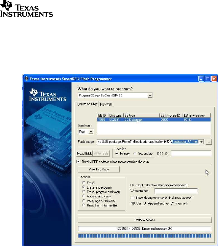Click the Read IEEE button
This screenshot has height=246, width=218.
click(84, 154)
